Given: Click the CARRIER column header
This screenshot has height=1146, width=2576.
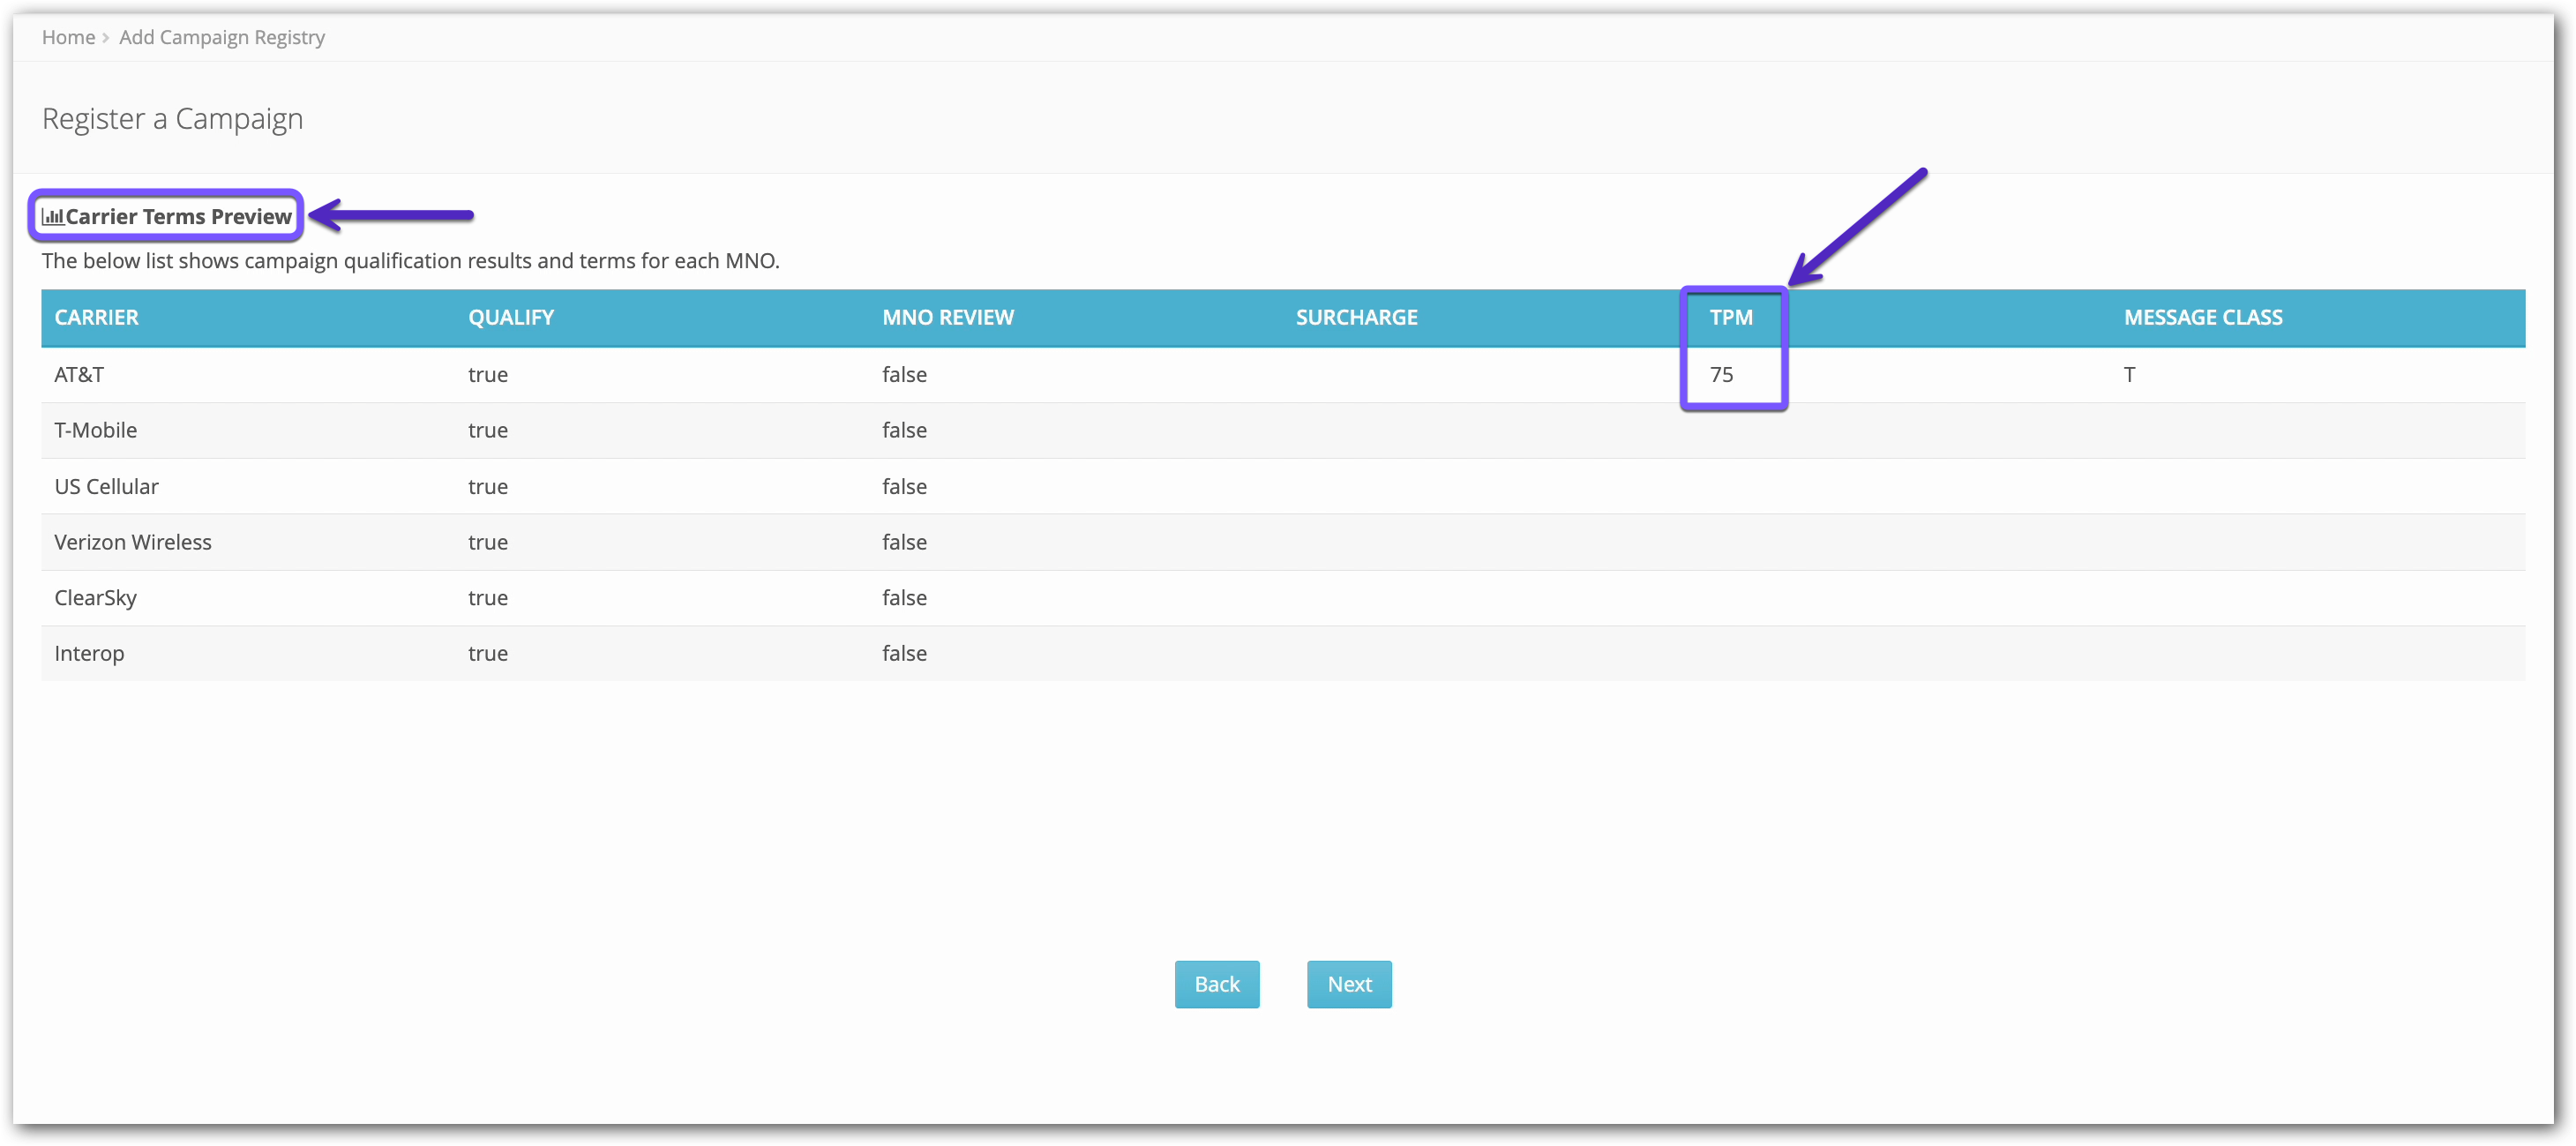Looking at the screenshot, I should (x=96, y=317).
